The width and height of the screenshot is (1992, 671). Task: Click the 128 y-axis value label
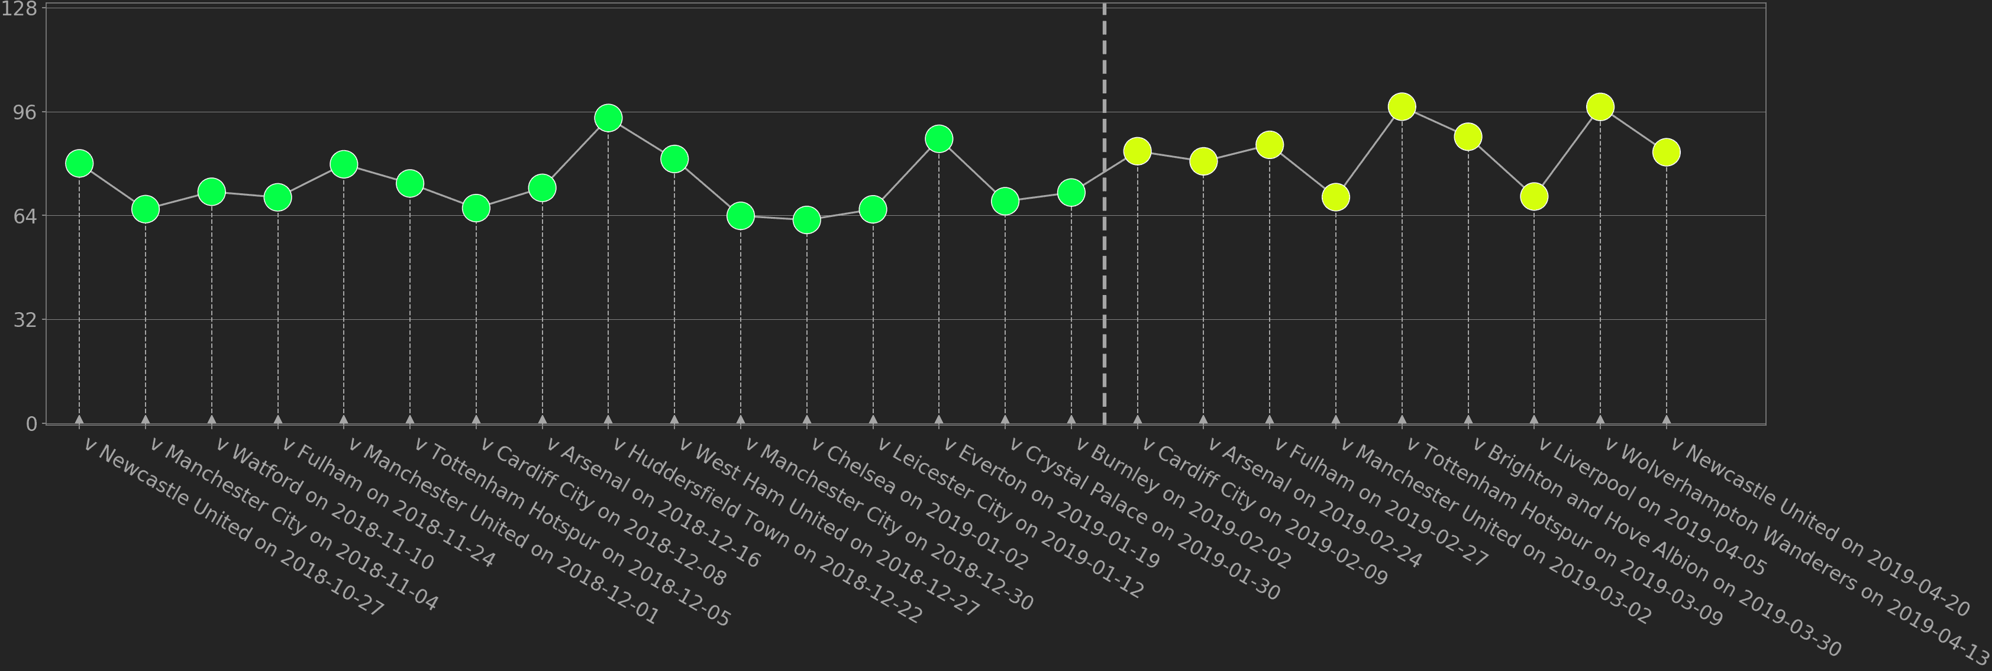click(22, 12)
